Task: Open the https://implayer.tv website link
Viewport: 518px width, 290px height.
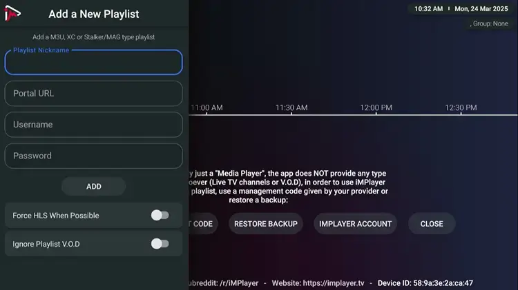Action: [334, 283]
